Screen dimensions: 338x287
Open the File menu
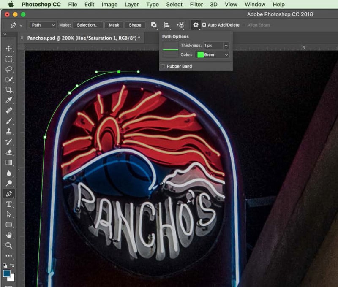tap(73, 5)
